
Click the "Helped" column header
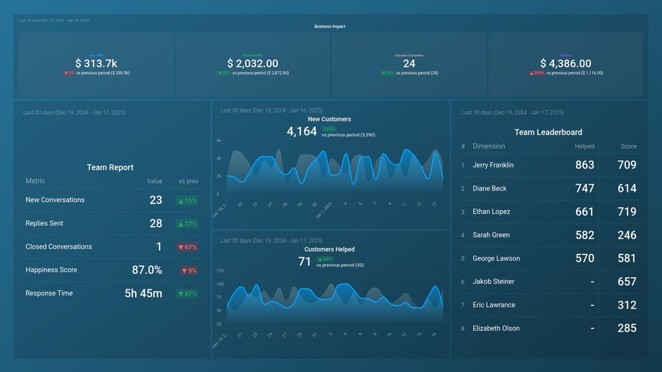[584, 147]
